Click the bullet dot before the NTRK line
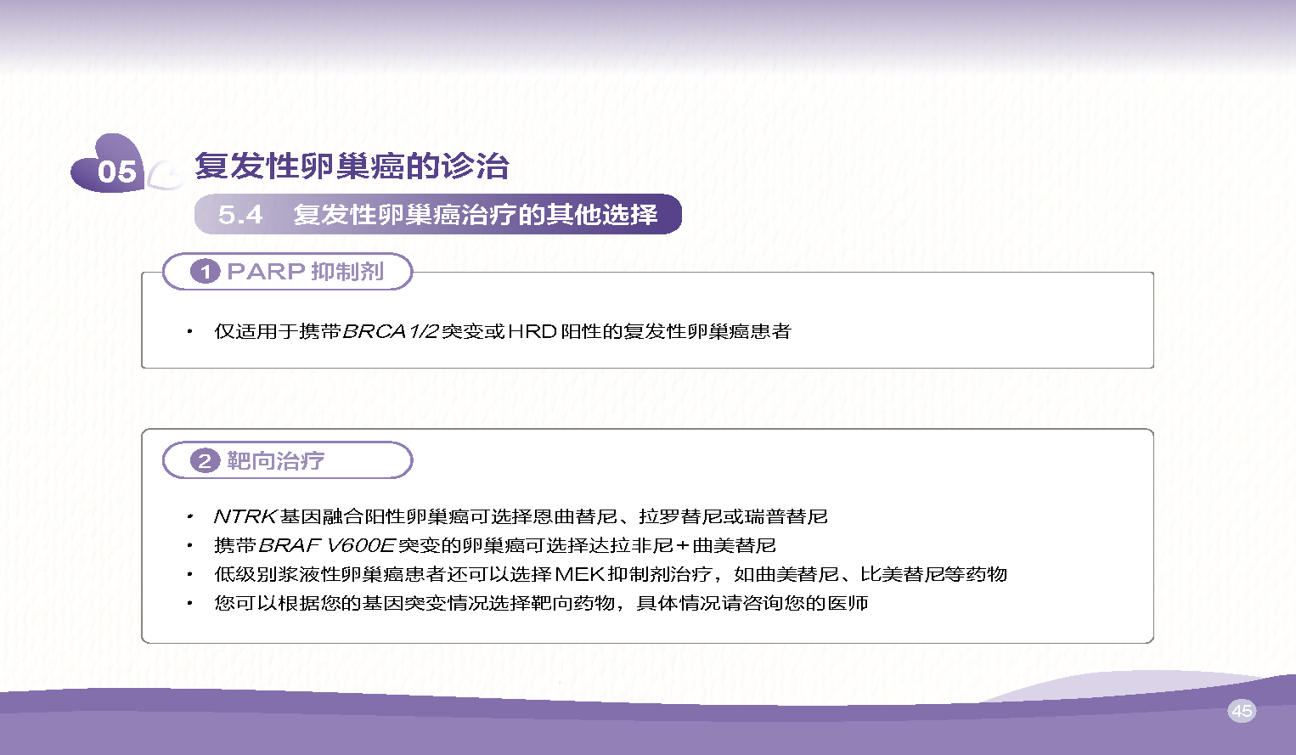Image resolution: width=1296 pixels, height=755 pixels. [x=190, y=516]
